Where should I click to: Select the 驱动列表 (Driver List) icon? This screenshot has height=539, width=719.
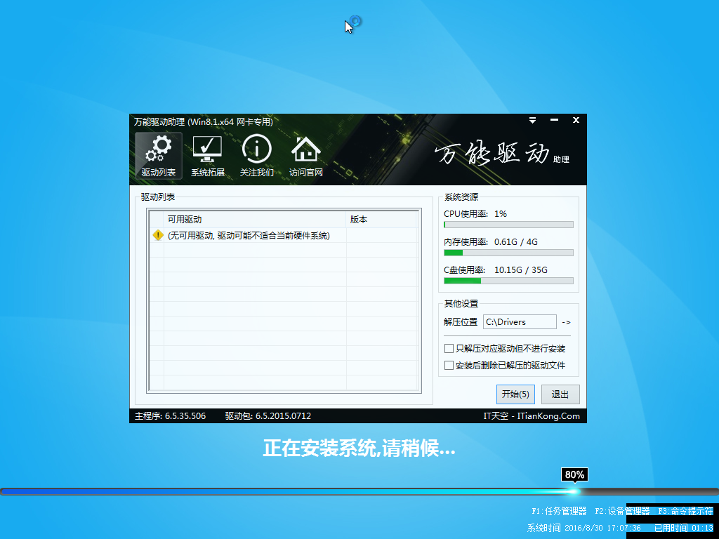pyautogui.click(x=158, y=156)
